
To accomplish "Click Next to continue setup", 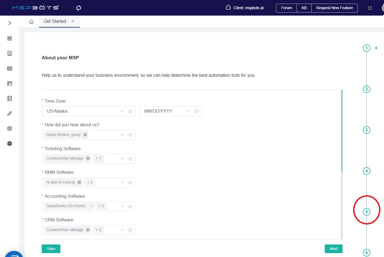I will (333, 249).
